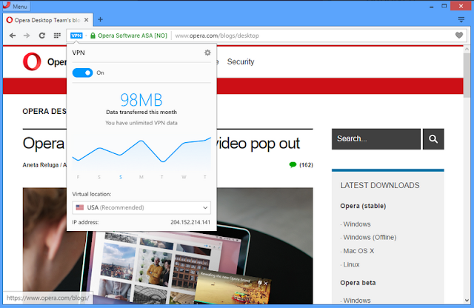Open Windows link under Opera (stable)
This screenshot has height=308, width=474.
(357, 224)
